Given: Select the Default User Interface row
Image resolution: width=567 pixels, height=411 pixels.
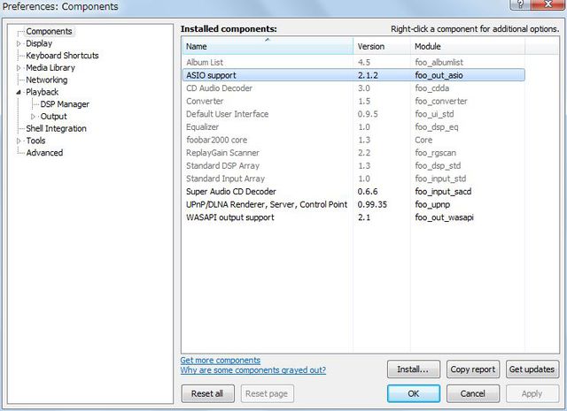Looking at the screenshot, I should [x=353, y=114].
